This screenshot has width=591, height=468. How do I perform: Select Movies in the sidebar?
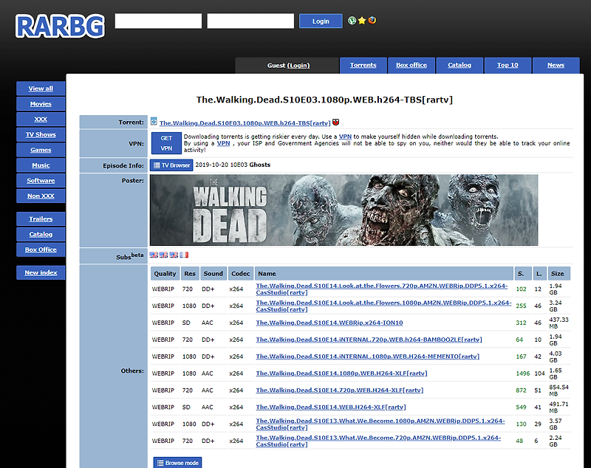pos(41,104)
